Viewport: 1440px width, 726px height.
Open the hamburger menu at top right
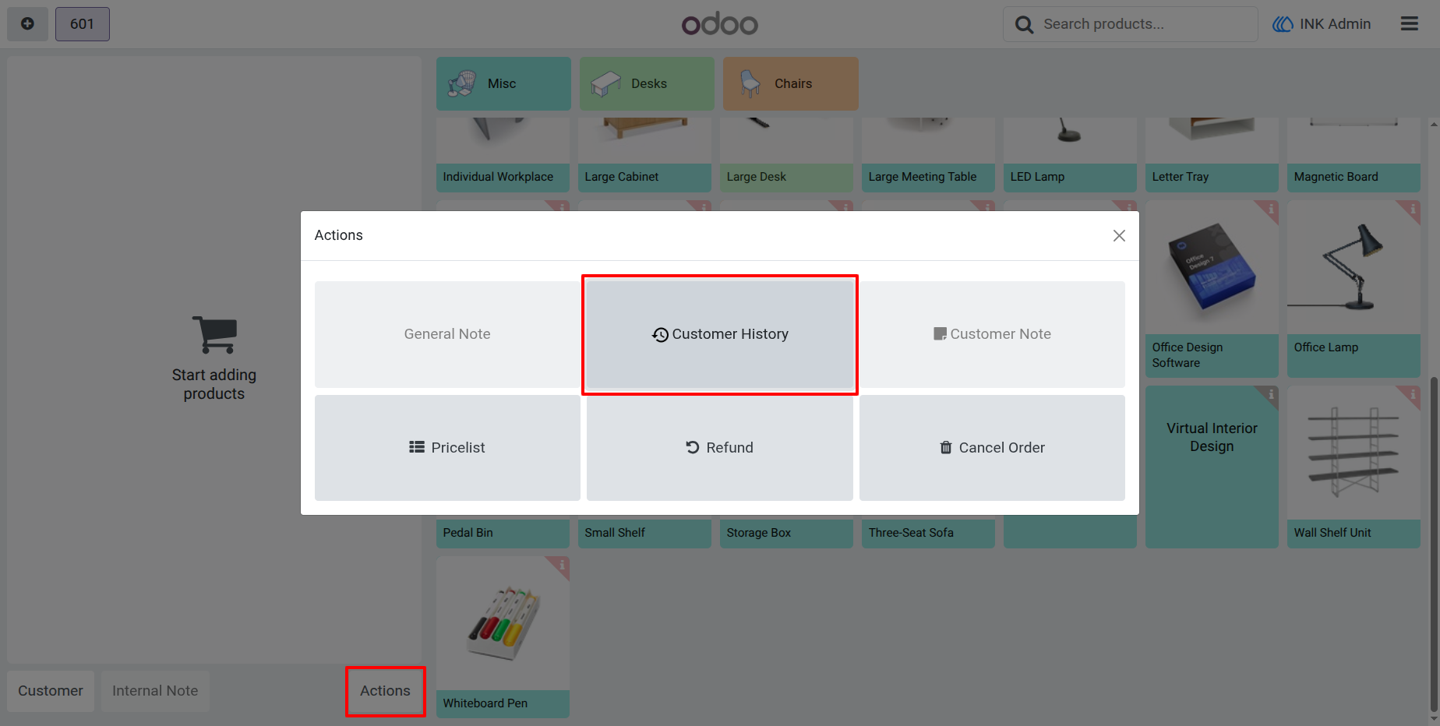tap(1409, 24)
